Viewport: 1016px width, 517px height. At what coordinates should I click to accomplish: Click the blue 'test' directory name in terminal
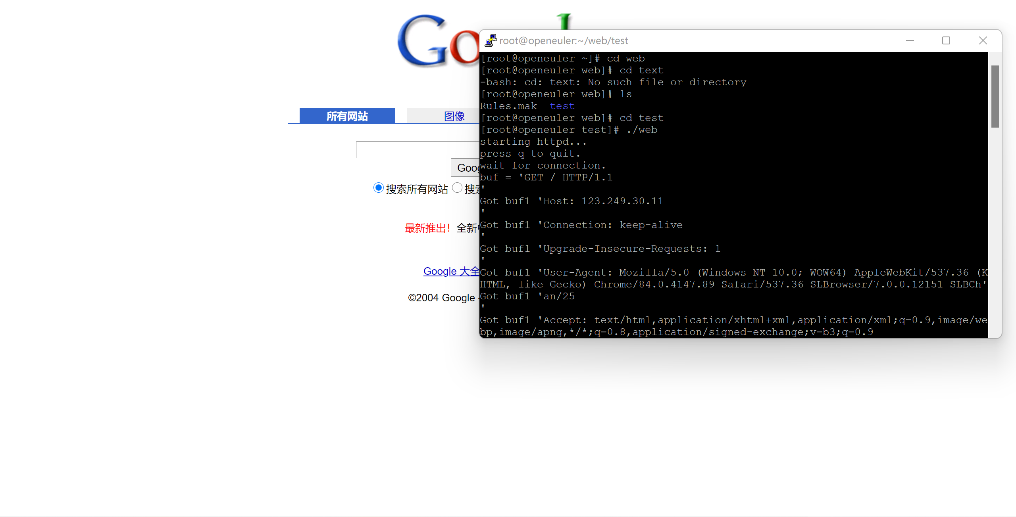[x=562, y=106]
